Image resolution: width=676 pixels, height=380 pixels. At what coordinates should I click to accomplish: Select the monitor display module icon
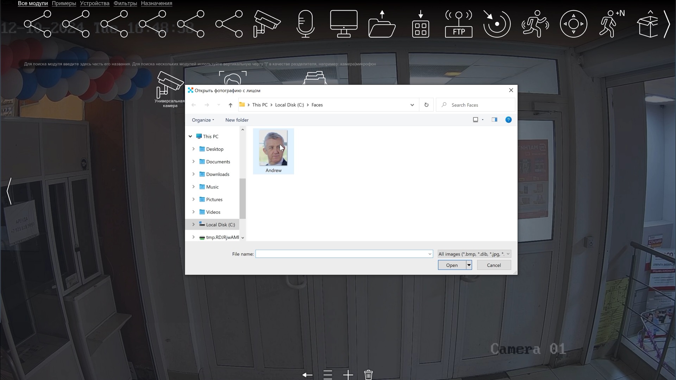344,24
